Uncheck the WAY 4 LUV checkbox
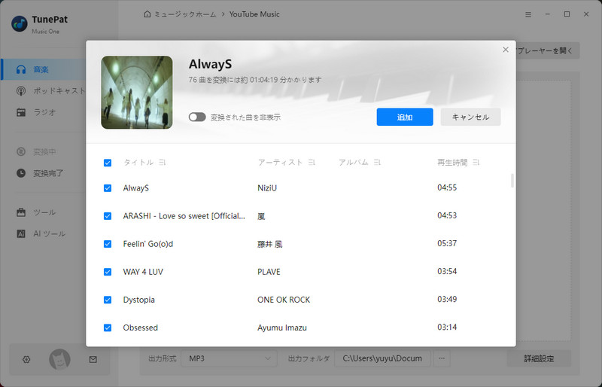This screenshot has width=602, height=387. pyautogui.click(x=108, y=272)
